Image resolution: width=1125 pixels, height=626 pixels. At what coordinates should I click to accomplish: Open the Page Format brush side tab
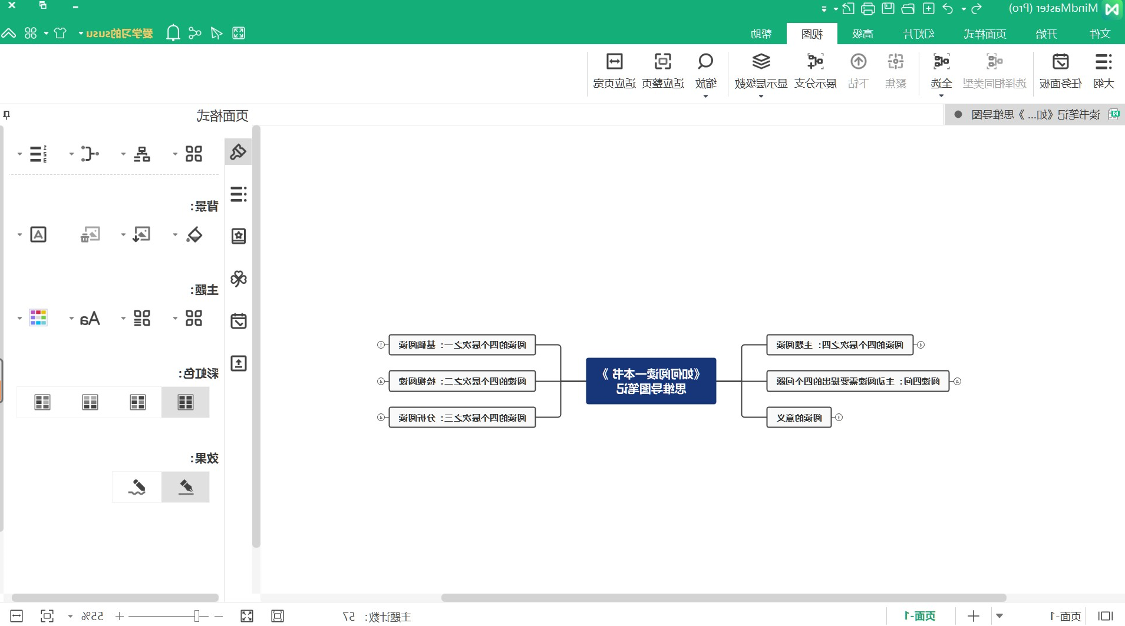[x=238, y=153]
